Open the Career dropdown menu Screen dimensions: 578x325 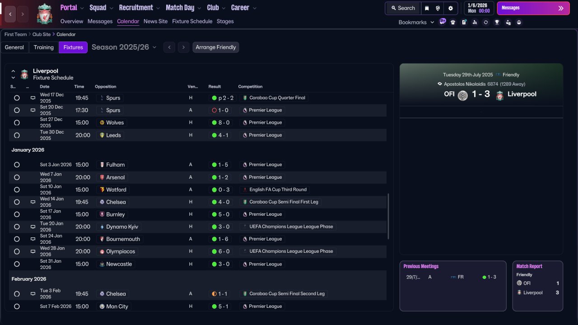[x=244, y=8]
